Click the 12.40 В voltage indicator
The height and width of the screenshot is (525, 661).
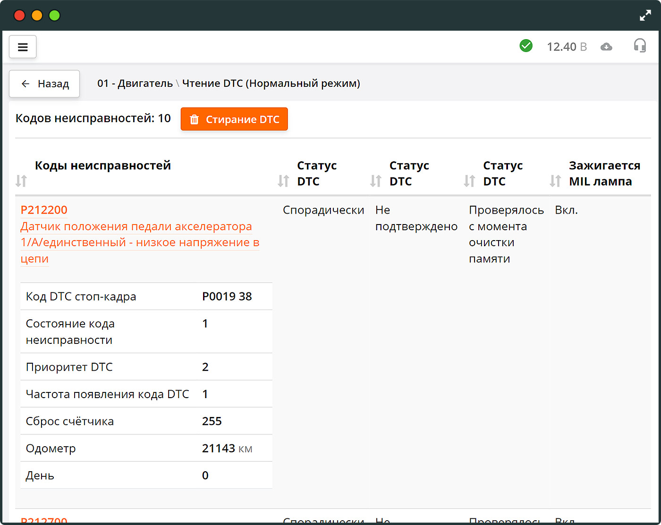[567, 47]
